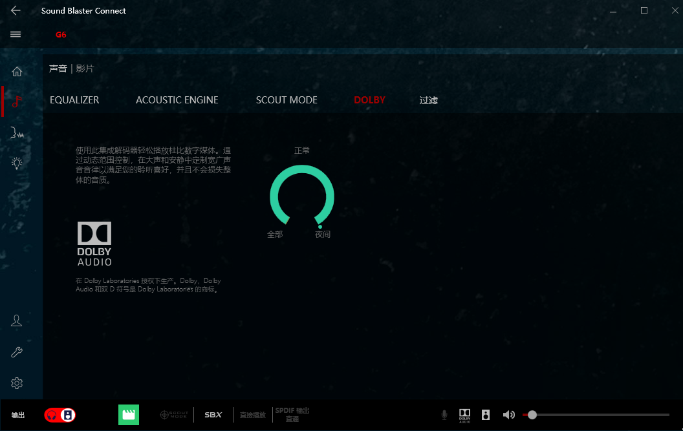683x431 pixels.
Task: Click the SPDIF 输出 直通 button
Action: click(292, 415)
